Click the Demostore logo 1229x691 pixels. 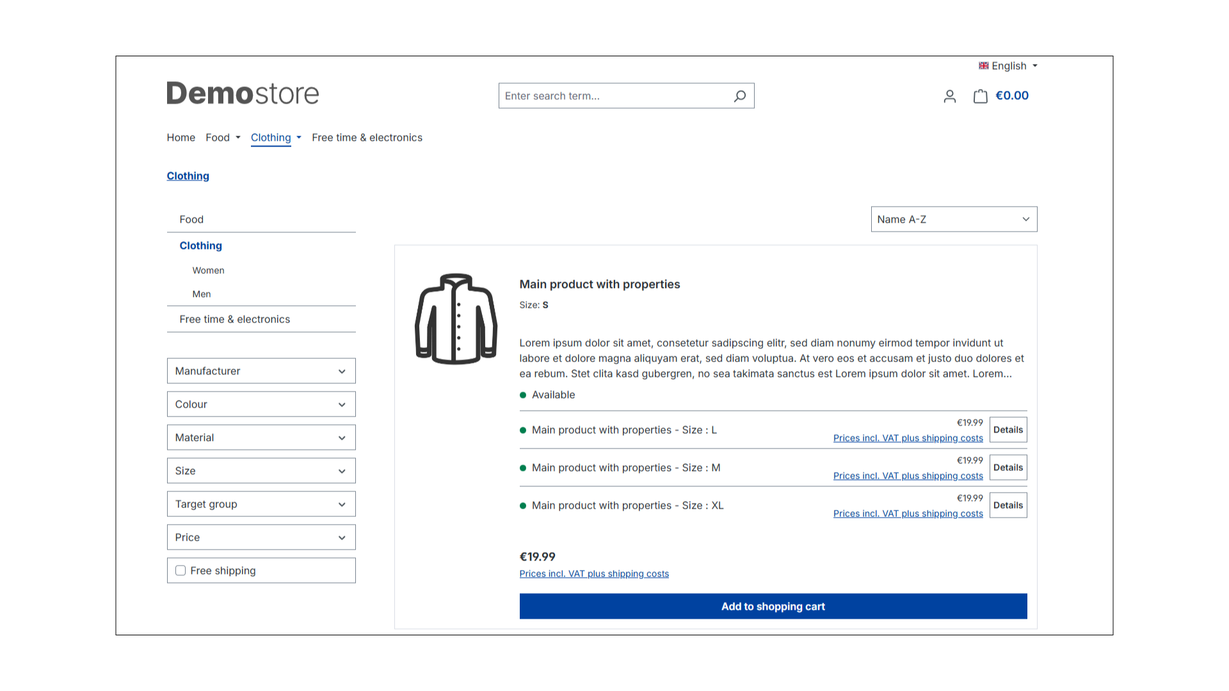243,93
